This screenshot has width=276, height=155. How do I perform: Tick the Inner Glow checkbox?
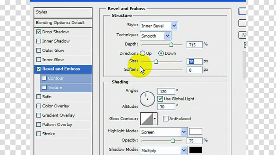coord(39,60)
